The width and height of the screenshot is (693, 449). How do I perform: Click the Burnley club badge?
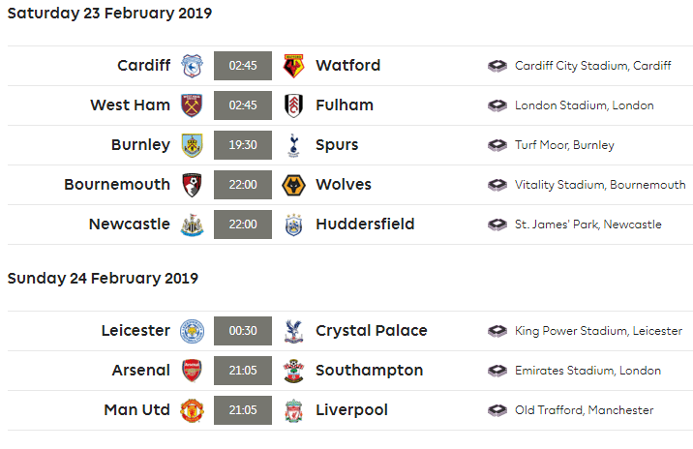click(x=191, y=145)
